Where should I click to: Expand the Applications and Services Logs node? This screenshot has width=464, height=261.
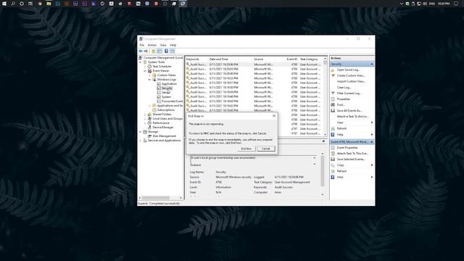coord(149,106)
